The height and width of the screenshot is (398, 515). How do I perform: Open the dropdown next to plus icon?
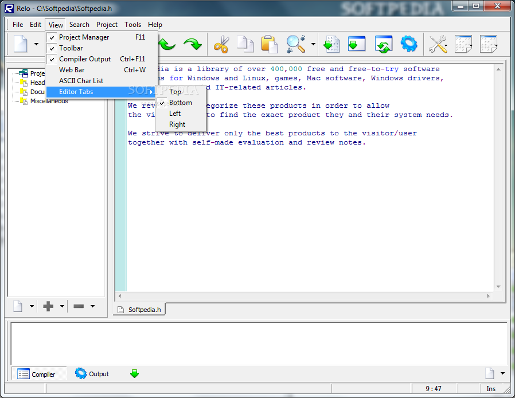tap(62, 306)
